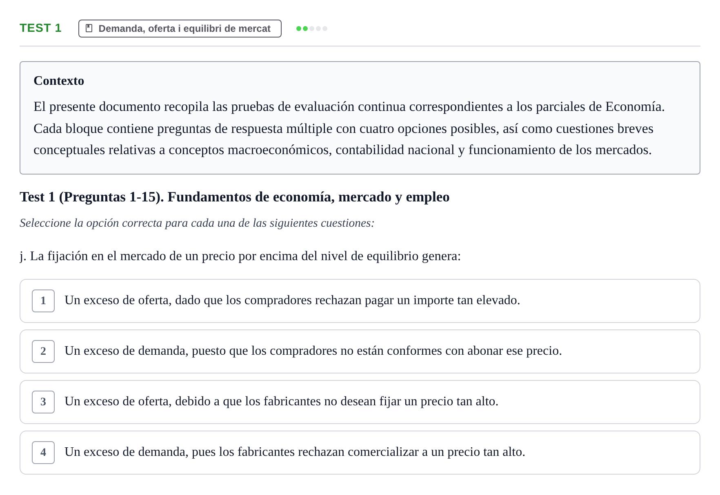The height and width of the screenshot is (495, 720).
Task: Select option 3 exceso de oferta fabricantes
Action: coord(360,402)
